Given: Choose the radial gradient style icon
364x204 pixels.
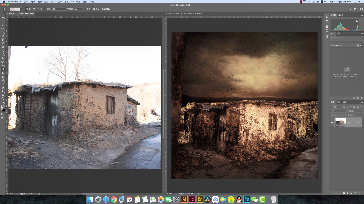Looking at the screenshot, I should [30, 9].
